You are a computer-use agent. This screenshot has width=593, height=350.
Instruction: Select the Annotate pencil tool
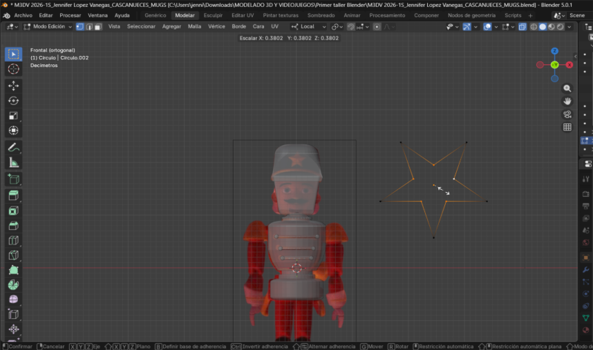[13, 147]
